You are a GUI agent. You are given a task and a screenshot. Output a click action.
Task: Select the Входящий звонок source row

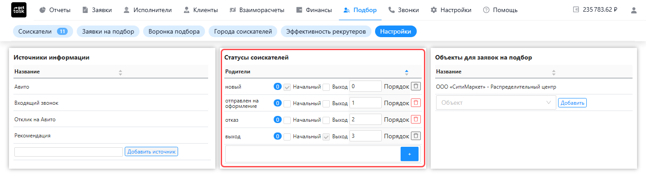[x=111, y=103]
